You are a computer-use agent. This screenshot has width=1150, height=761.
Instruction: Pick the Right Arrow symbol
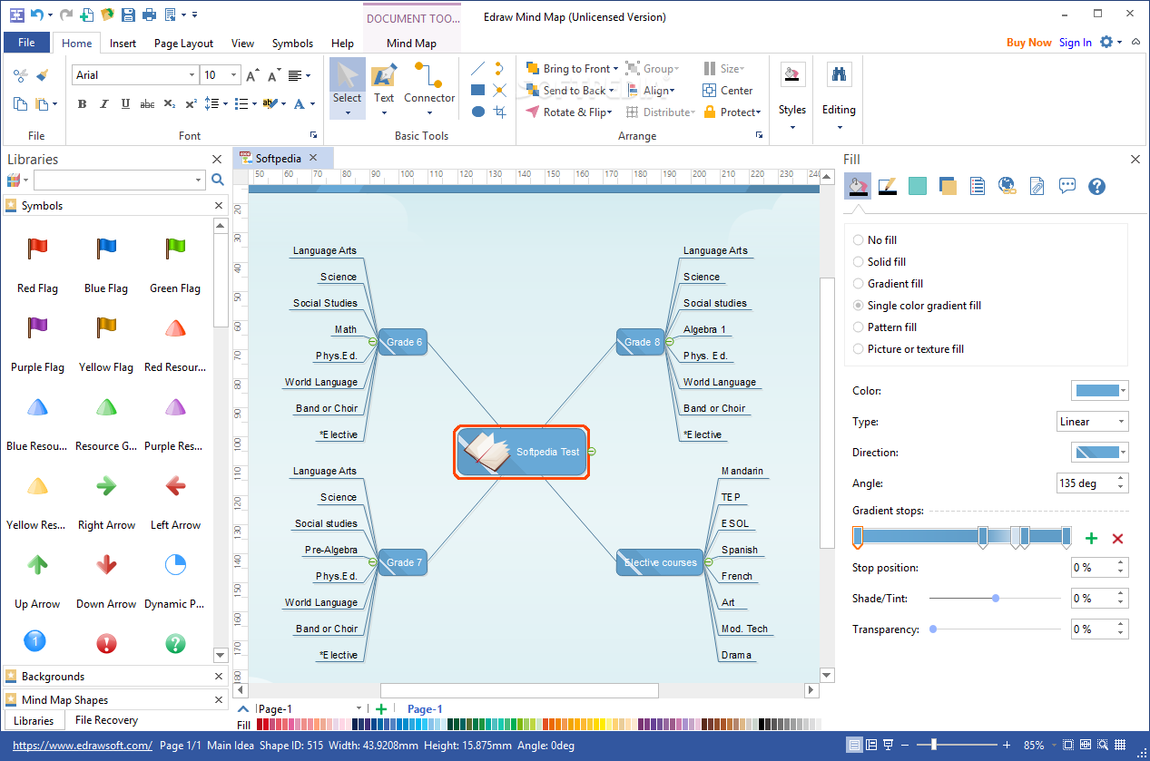point(106,485)
